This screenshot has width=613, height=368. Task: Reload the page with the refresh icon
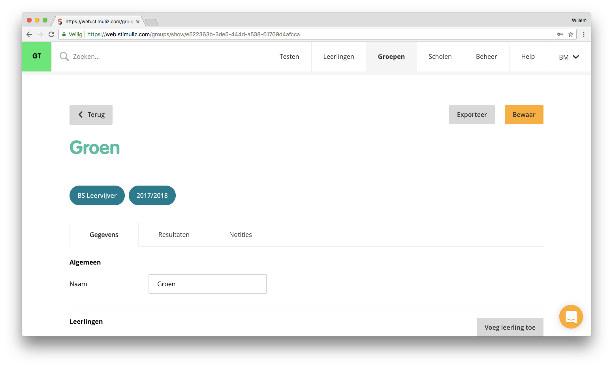pyautogui.click(x=51, y=34)
